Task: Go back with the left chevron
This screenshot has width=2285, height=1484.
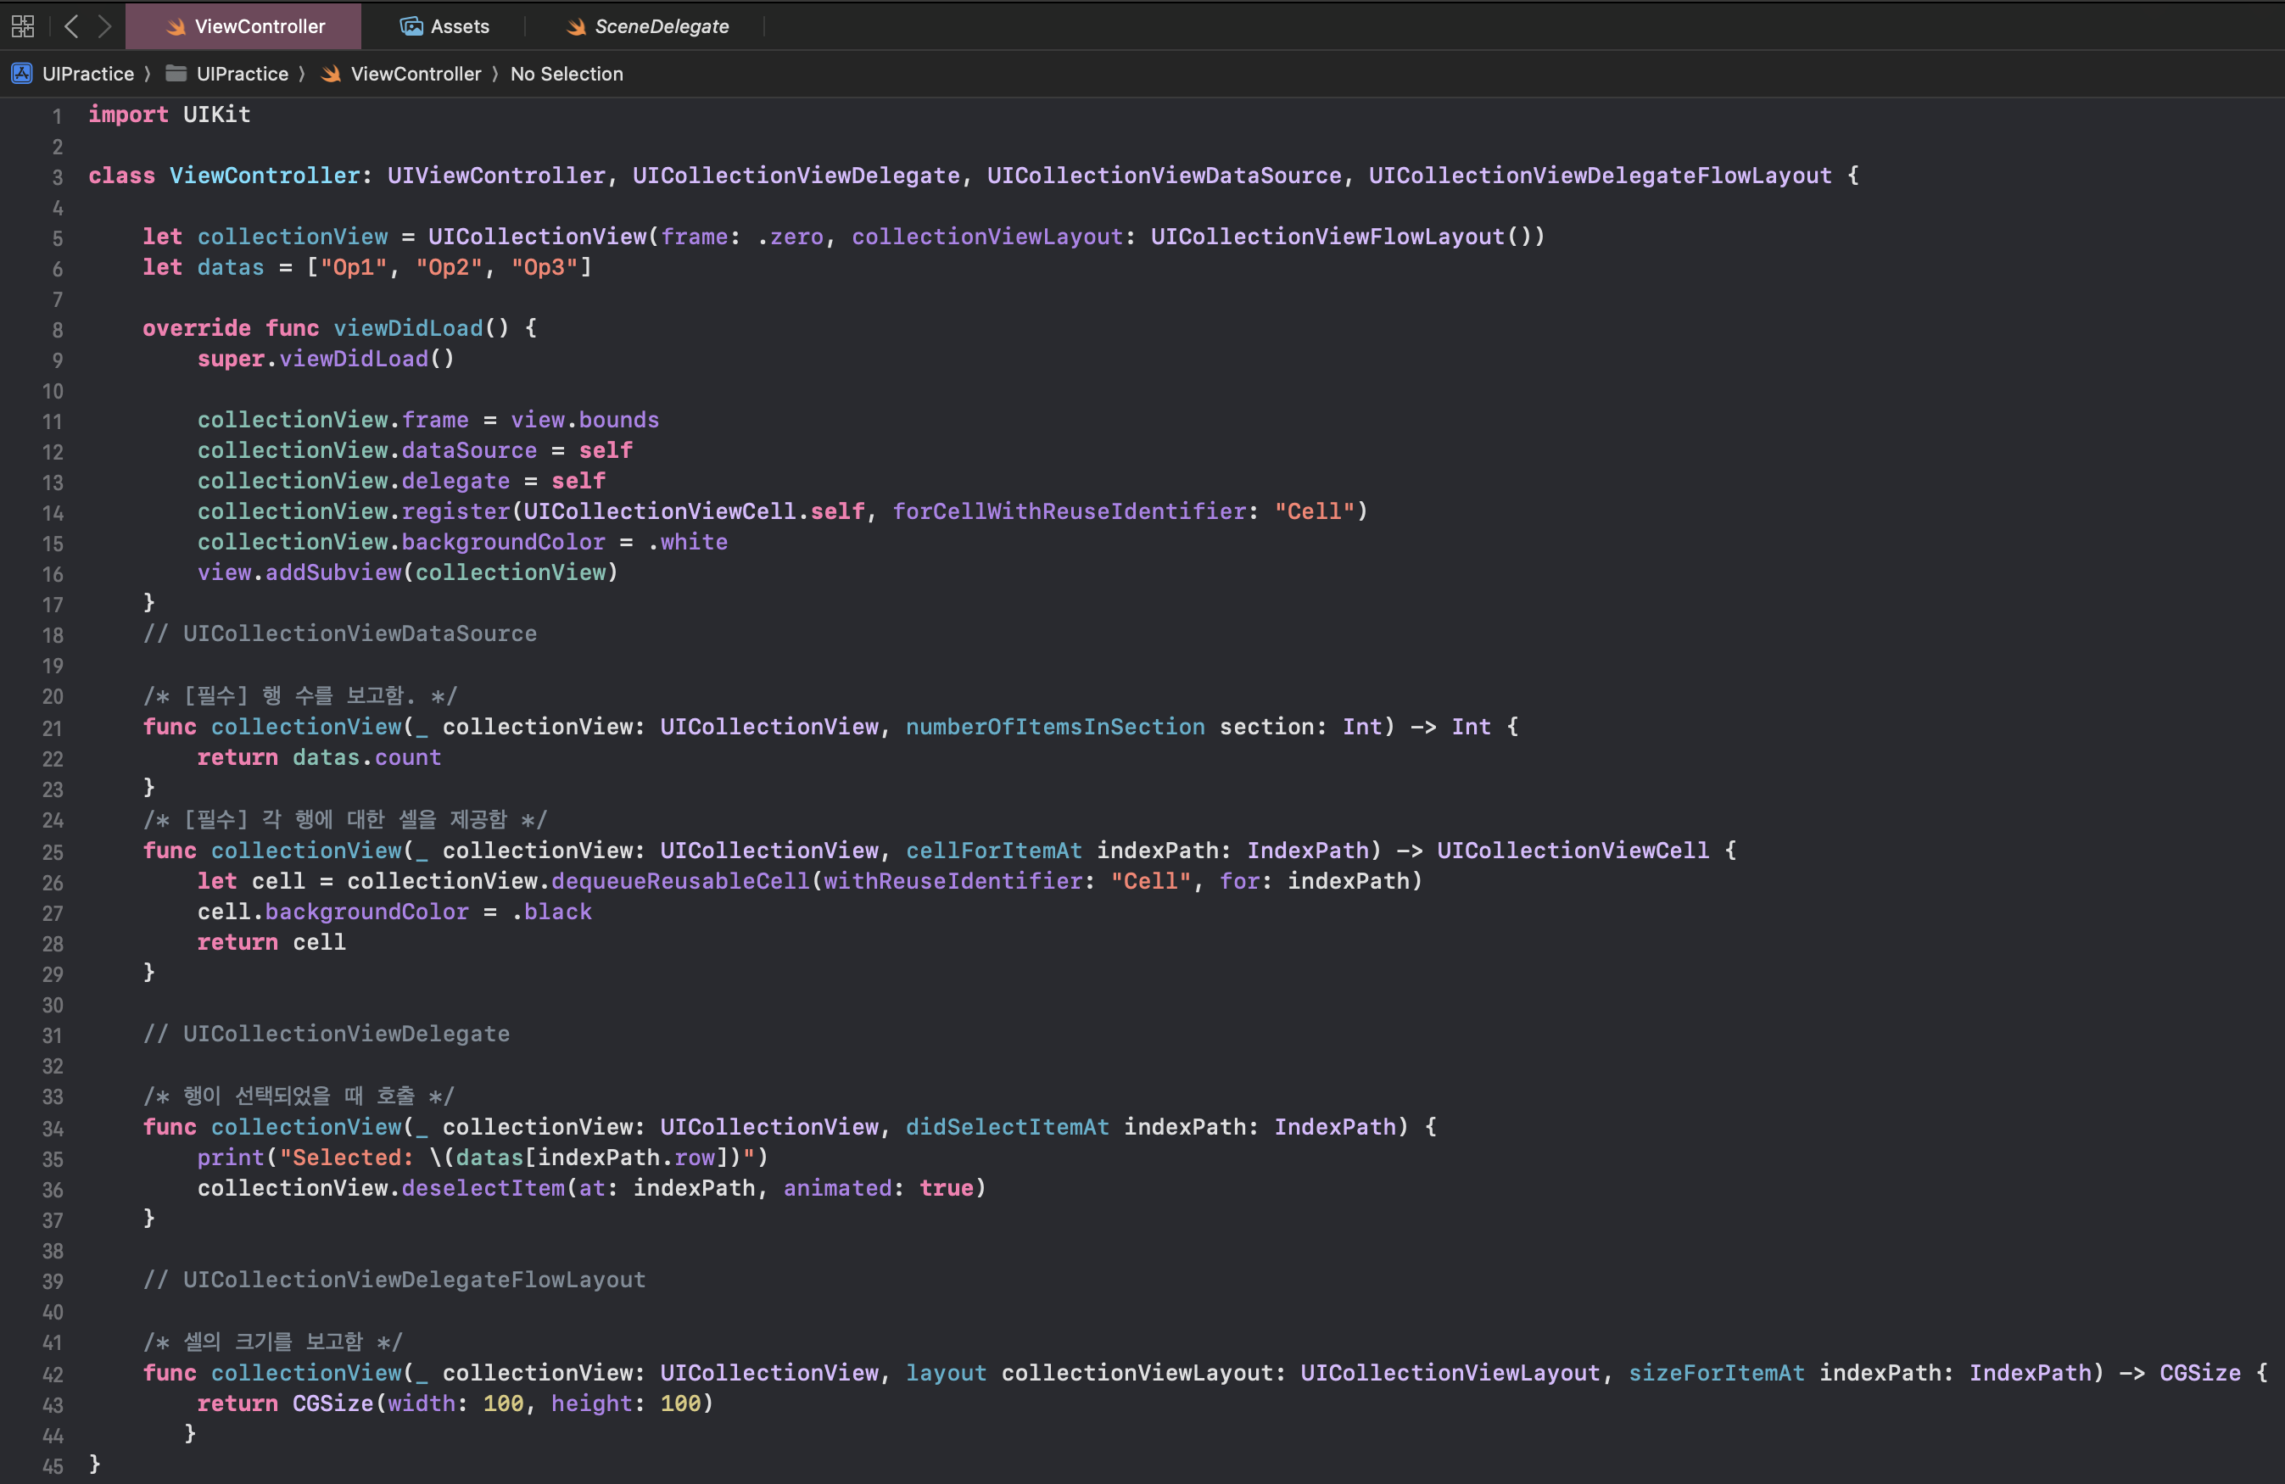Action: (x=71, y=26)
